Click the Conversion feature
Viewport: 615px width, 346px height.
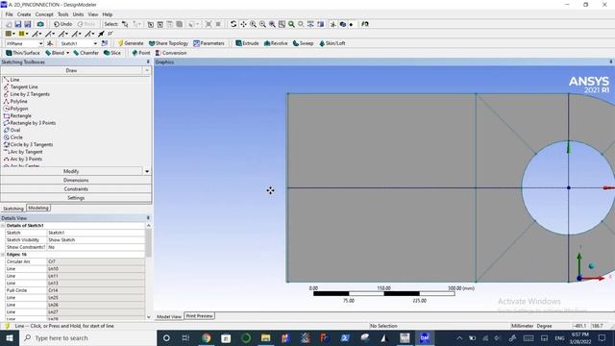point(171,53)
